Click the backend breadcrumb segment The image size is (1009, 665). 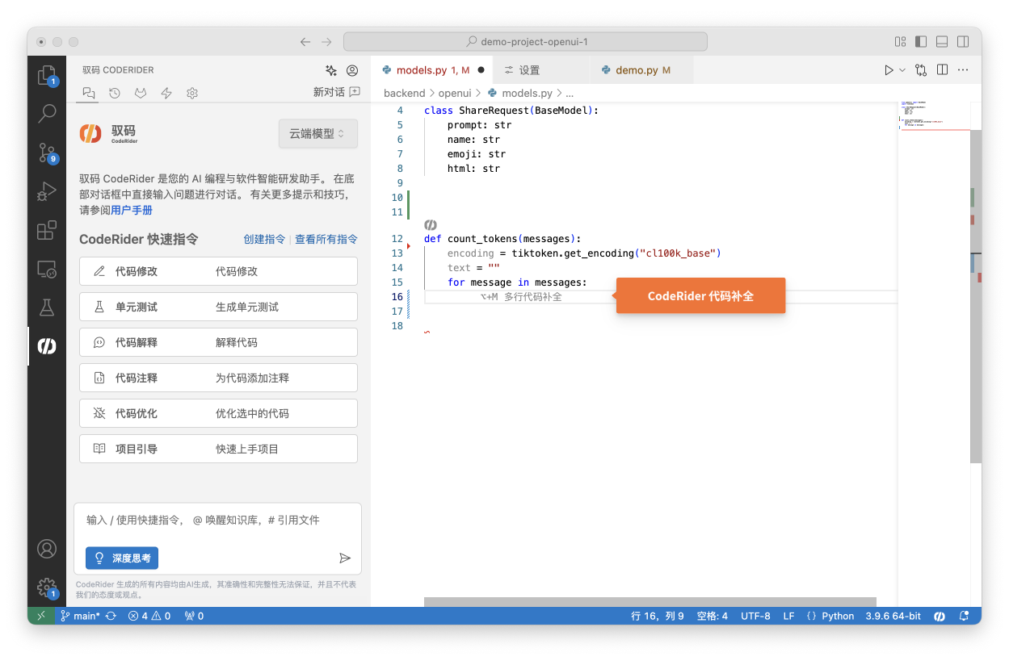click(404, 94)
